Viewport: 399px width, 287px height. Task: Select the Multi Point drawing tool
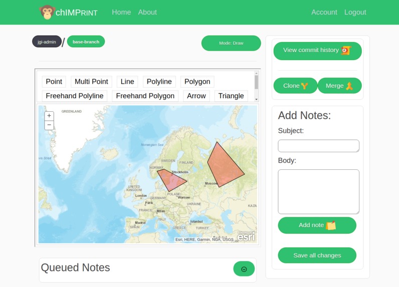point(91,82)
